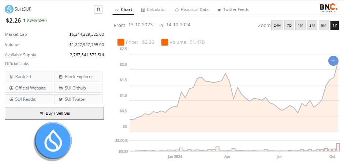This screenshot has height=164, width=344.
Task: Click the small Sui droplet icon next to Sui (SUI)
Action: (x=9, y=9)
